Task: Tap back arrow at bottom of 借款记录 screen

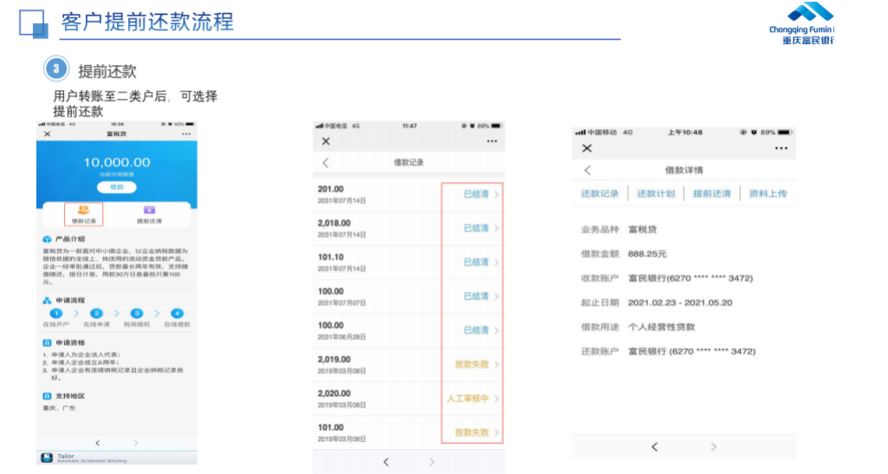Action: tap(386, 462)
